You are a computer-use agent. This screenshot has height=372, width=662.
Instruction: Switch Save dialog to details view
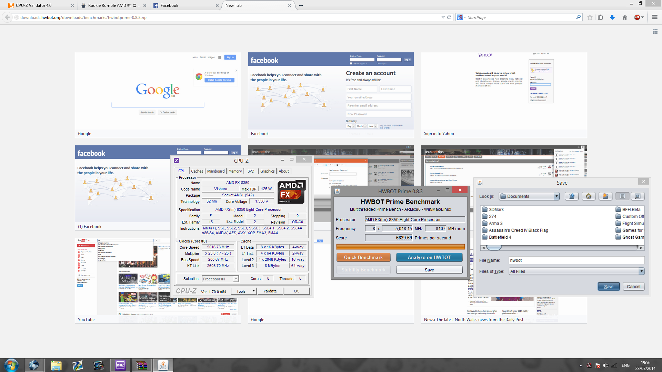[638, 196]
